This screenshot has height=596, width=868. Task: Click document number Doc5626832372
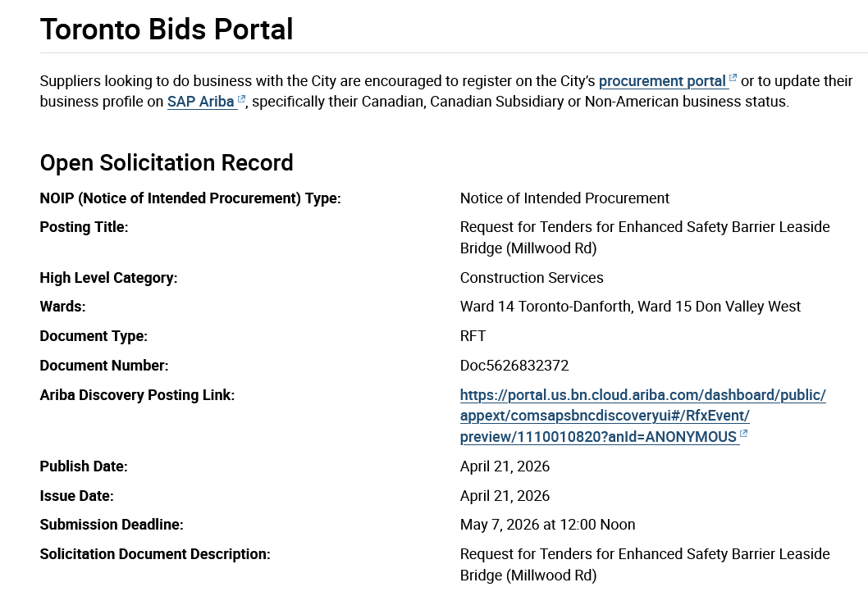pos(514,366)
